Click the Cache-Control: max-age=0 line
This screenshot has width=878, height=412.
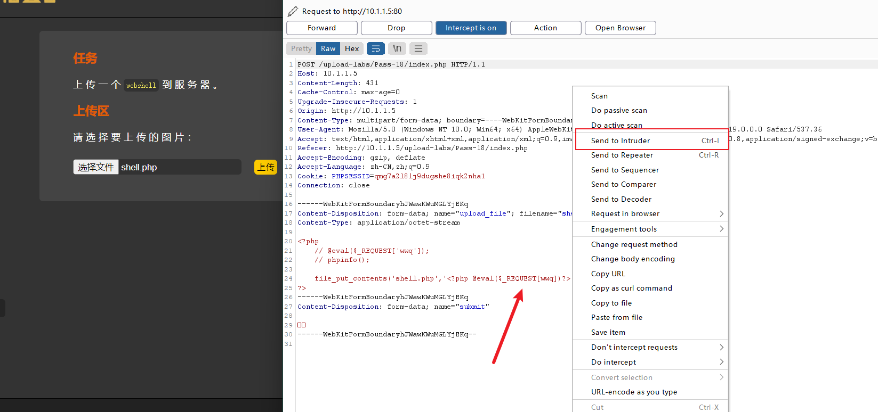(349, 92)
